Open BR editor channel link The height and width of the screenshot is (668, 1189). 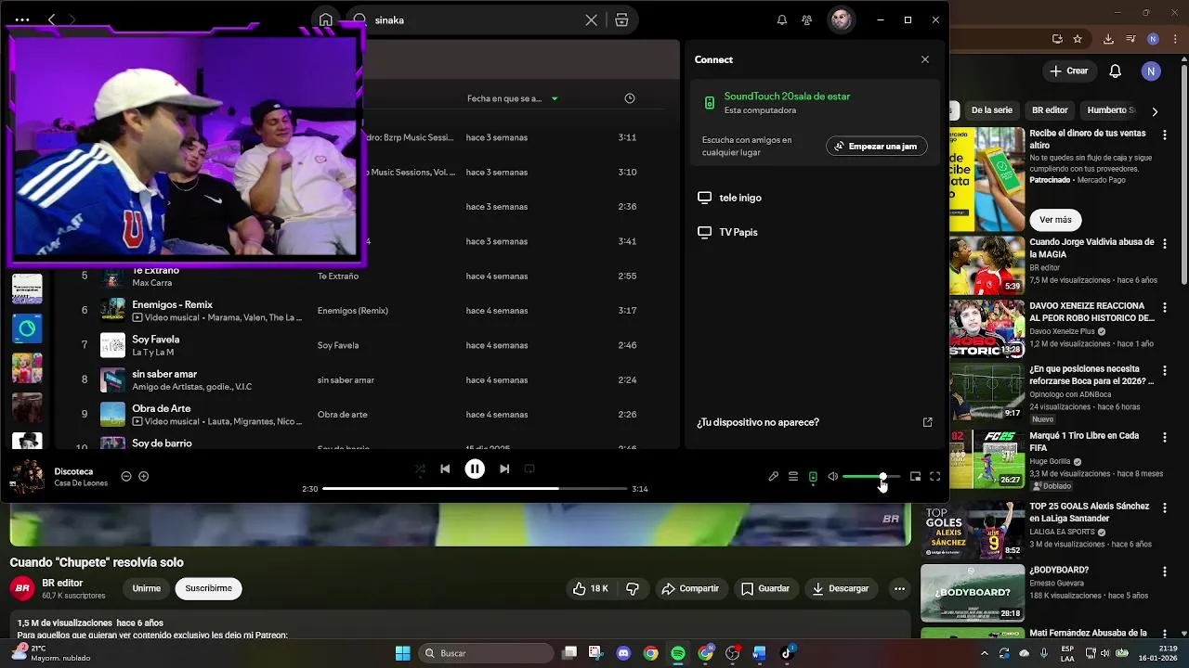[x=62, y=583]
